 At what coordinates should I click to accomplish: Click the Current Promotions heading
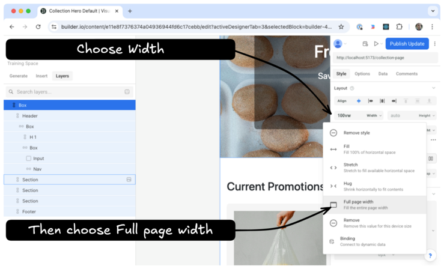pos(275,187)
